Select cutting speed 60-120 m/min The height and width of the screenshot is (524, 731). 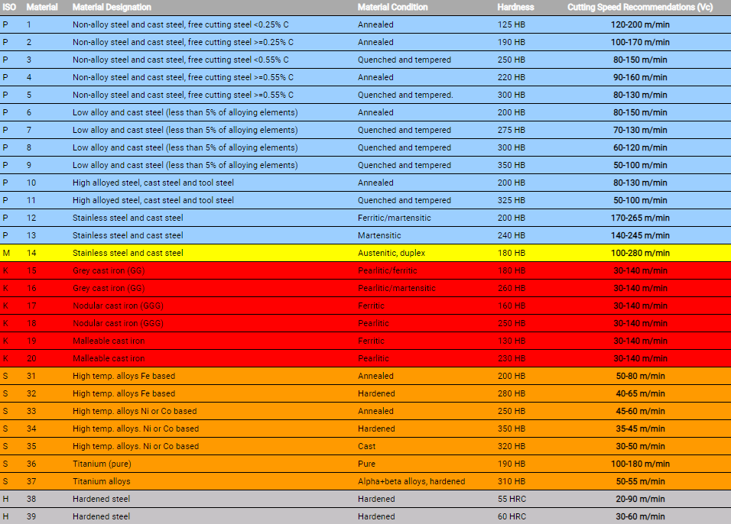[x=640, y=147]
